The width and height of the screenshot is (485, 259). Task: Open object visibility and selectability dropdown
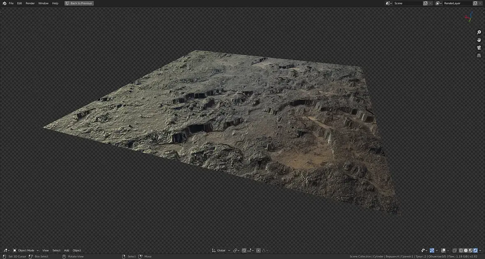[424, 250]
